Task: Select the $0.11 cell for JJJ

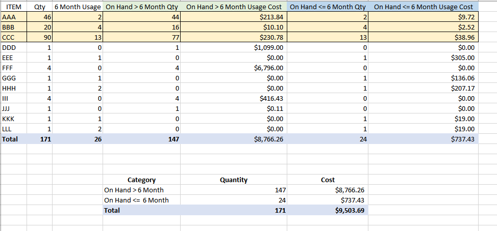Action: tap(234, 108)
